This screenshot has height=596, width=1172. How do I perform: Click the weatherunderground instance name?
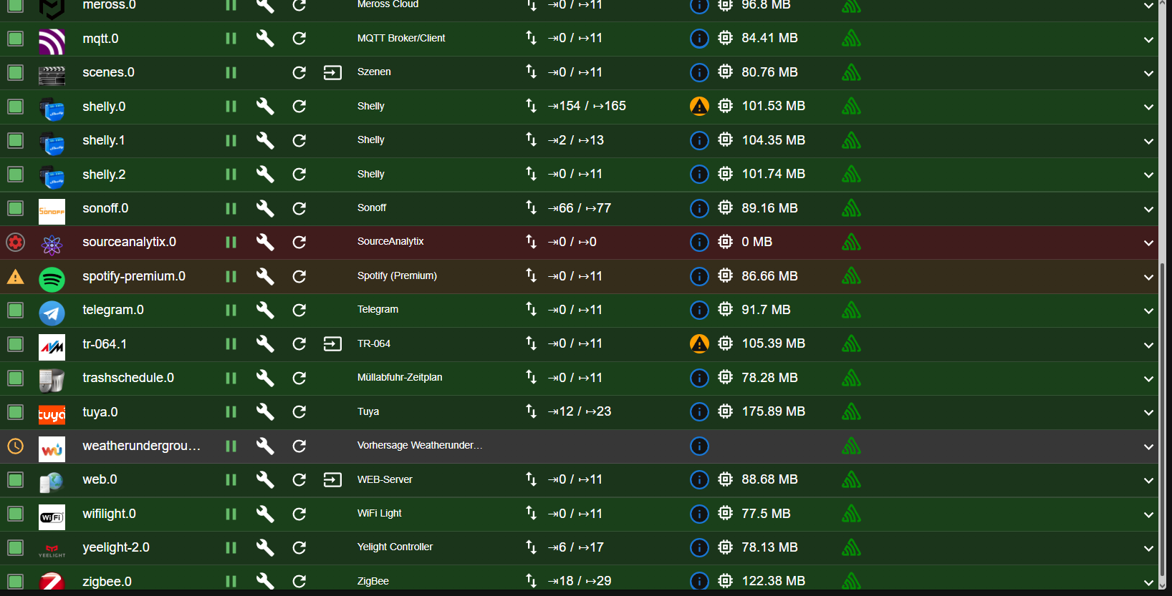[141, 446]
